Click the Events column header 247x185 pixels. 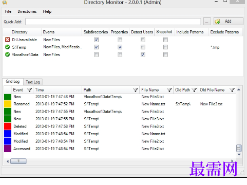click(x=62, y=32)
